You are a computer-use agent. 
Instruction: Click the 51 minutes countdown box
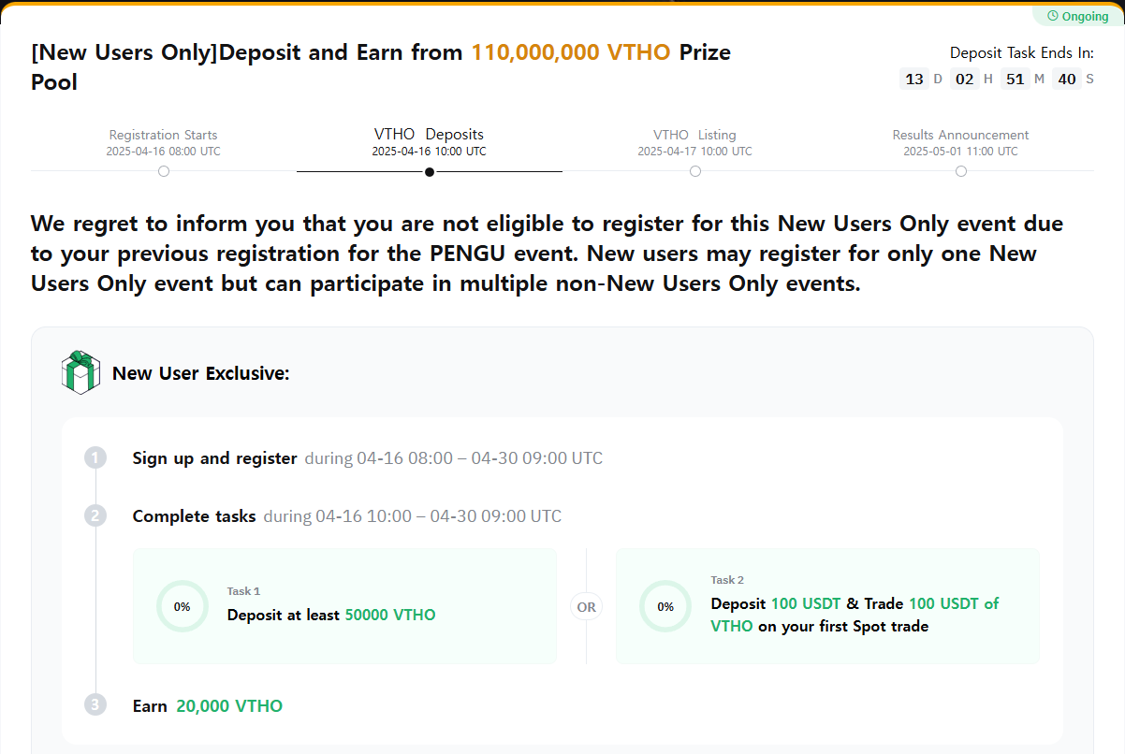pyautogui.click(x=1015, y=79)
